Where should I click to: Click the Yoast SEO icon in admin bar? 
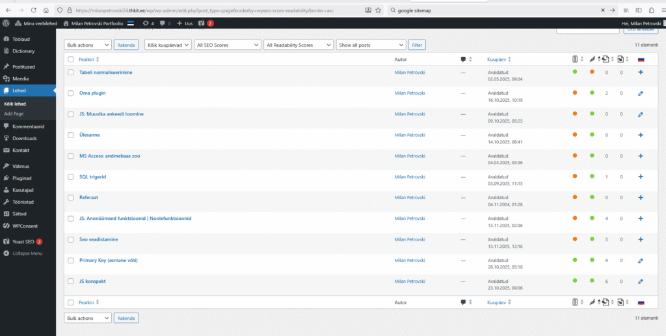click(x=202, y=23)
